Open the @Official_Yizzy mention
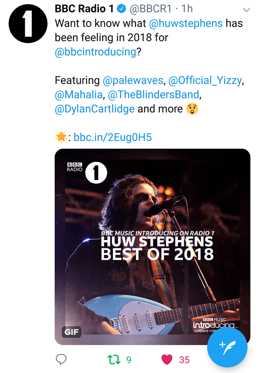 point(205,80)
